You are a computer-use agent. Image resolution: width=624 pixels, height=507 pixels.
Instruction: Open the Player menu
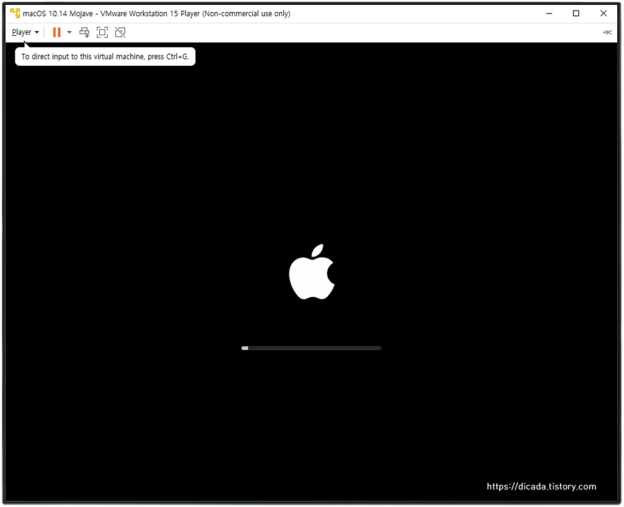point(25,32)
